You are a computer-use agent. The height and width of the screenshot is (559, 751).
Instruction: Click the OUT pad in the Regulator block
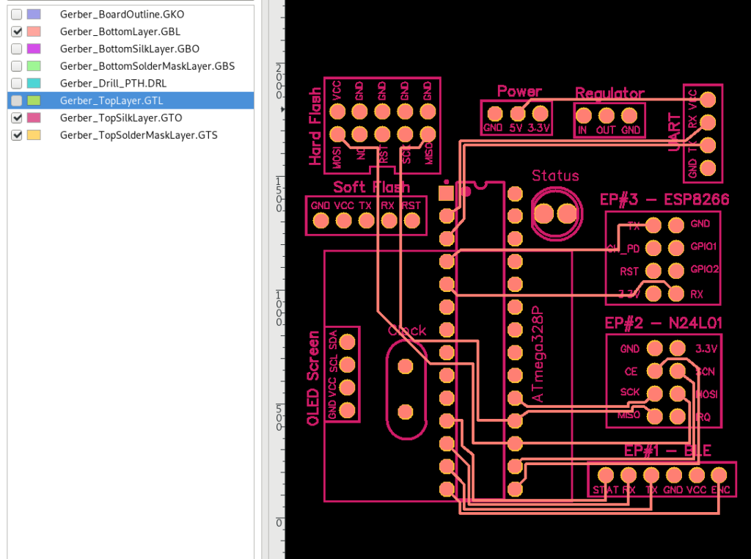tap(607, 115)
